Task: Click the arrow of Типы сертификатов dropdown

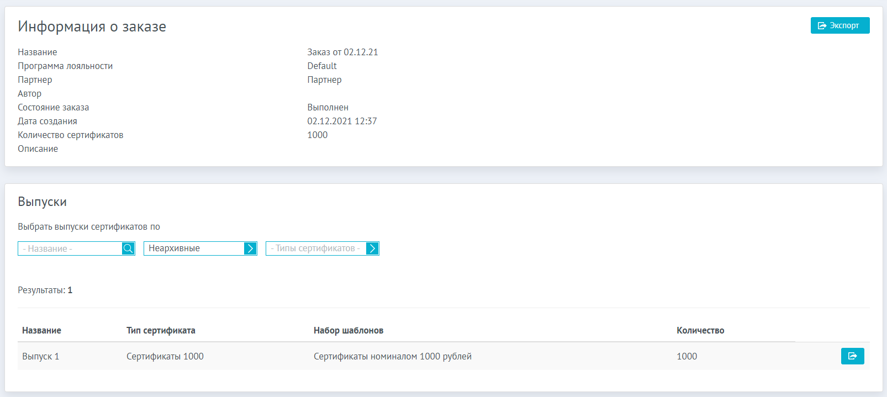Action: click(372, 248)
